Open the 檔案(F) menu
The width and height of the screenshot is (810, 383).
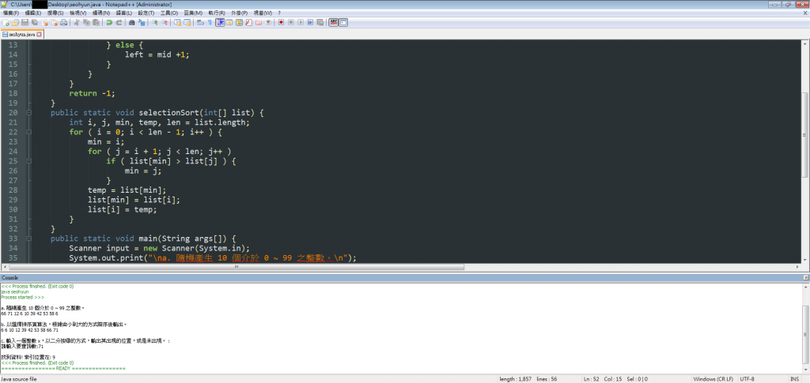(x=11, y=13)
